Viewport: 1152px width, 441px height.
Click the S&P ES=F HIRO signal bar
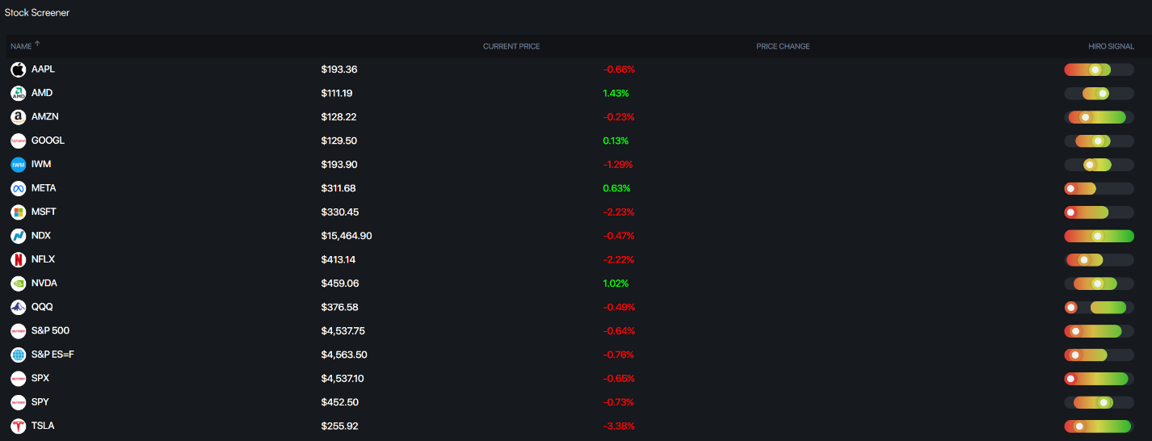(1099, 355)
